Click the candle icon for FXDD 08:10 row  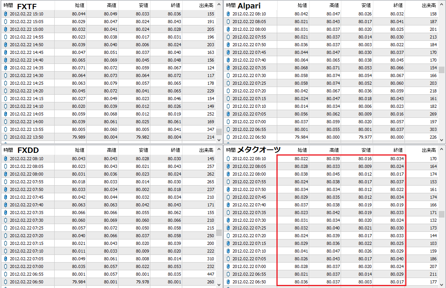5,158
